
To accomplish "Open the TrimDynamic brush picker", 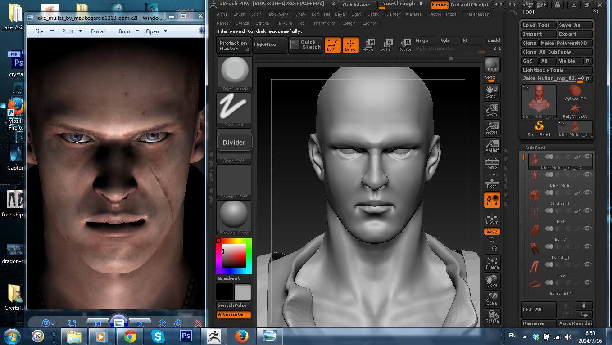I will pos(234,74).
